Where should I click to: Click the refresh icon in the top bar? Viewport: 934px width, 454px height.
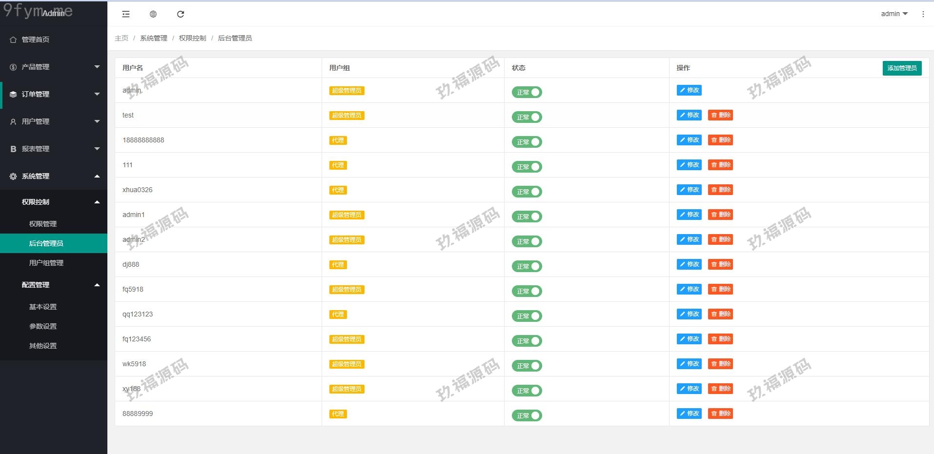[181, 14]
